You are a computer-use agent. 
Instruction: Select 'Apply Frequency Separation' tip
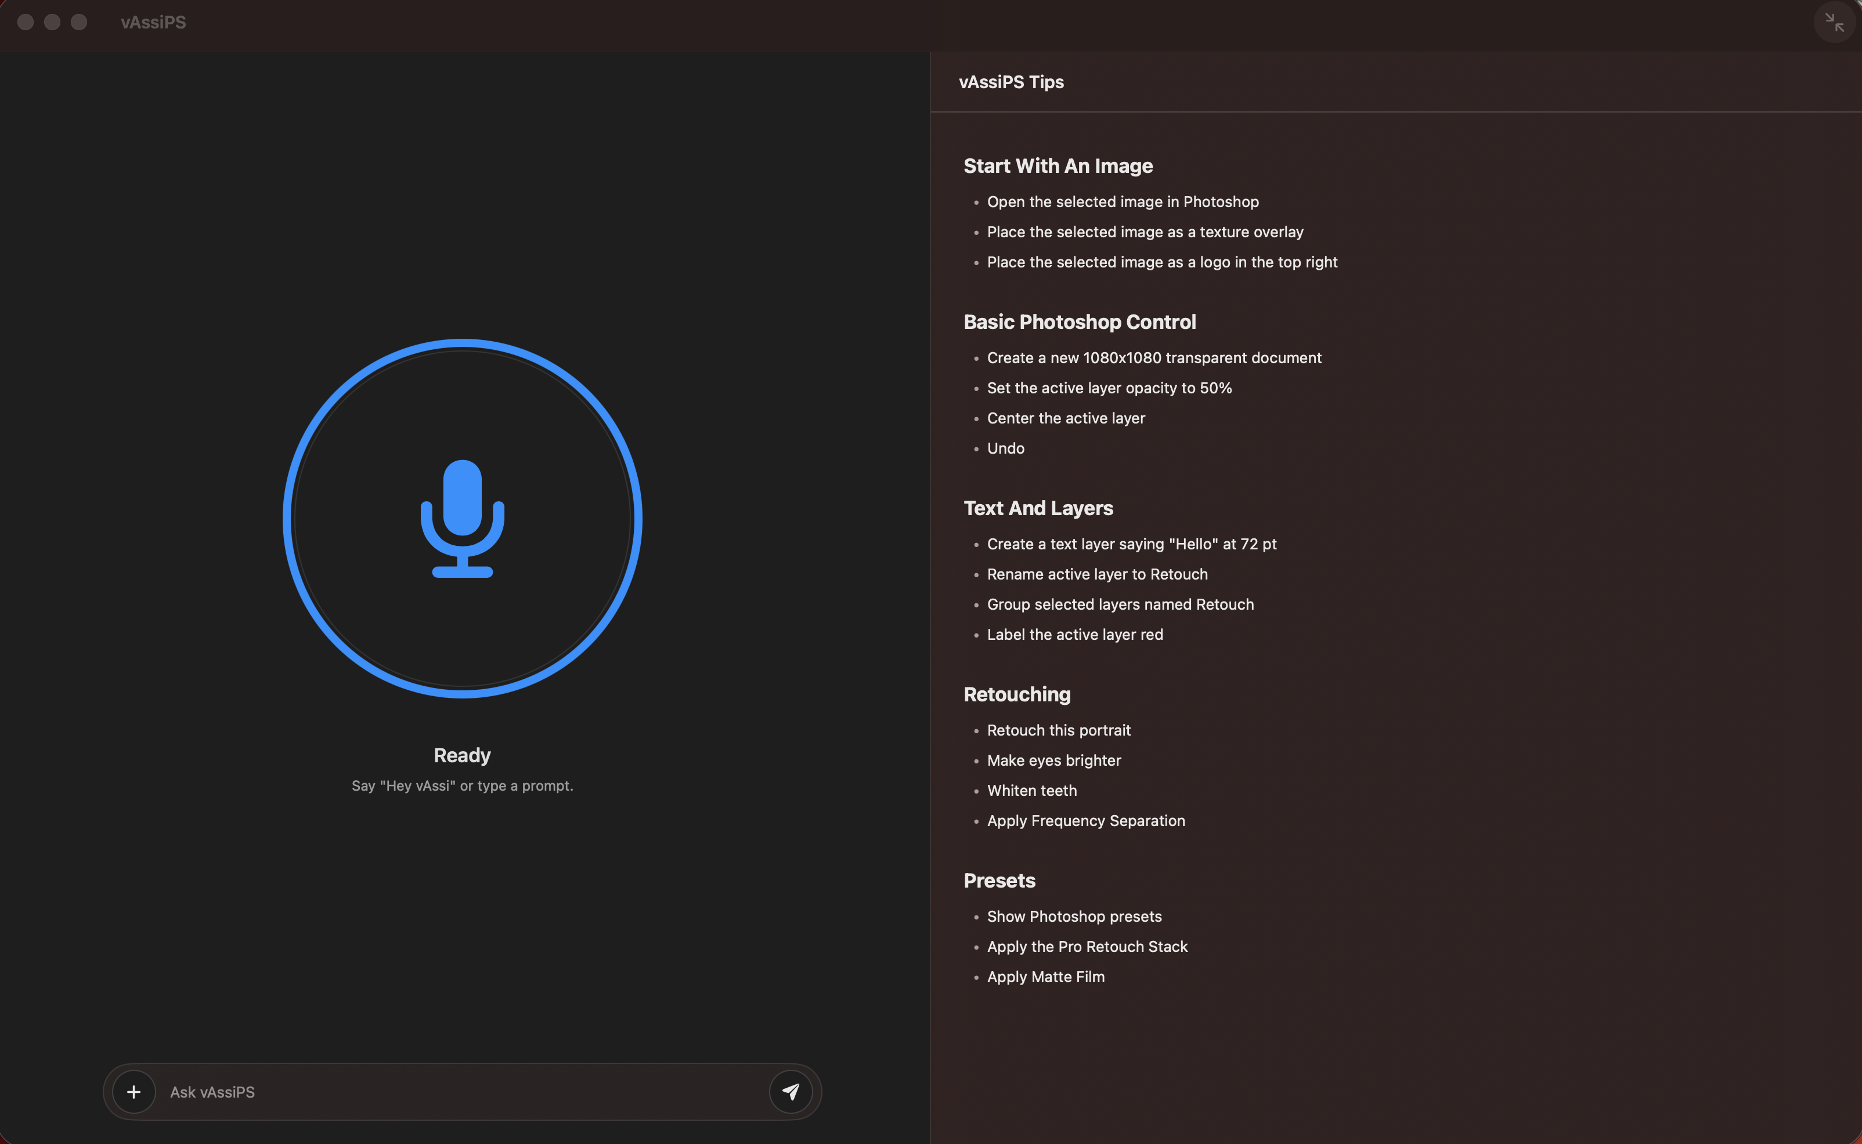pos(1085,821)
